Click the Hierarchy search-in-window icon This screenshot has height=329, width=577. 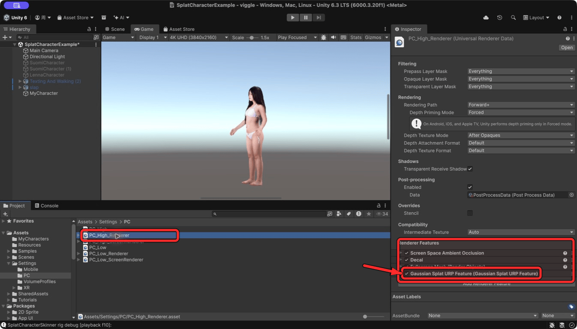pos(96,38)
